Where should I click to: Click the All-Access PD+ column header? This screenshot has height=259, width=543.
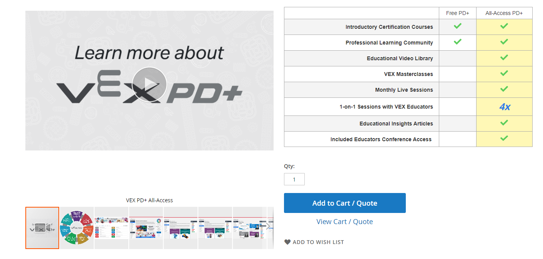point(504,13)
